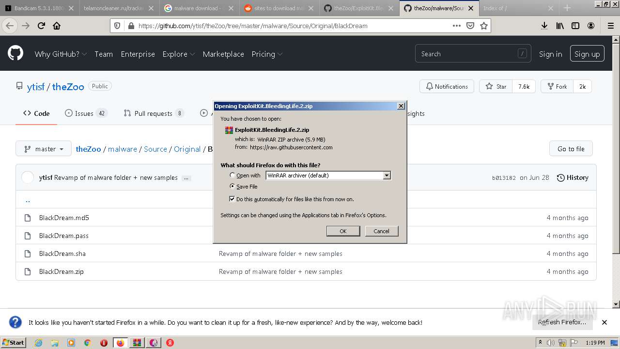The height and width of the screenshot is (349, 620).
Task: Open WinRAR taskbar icon
Action: pos(137,343)
